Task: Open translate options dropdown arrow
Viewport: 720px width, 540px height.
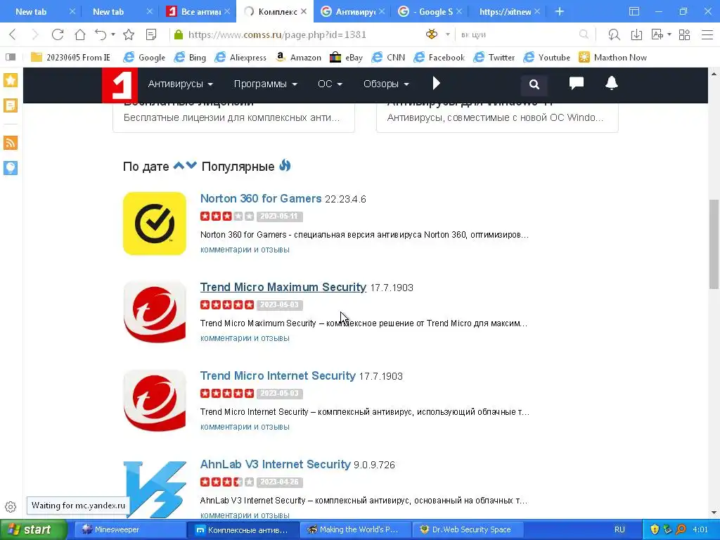Action: (x=669, y=34)
